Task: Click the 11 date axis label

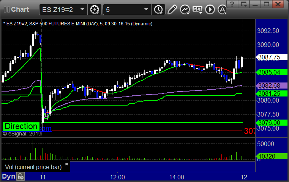Action: pos(43,177)
